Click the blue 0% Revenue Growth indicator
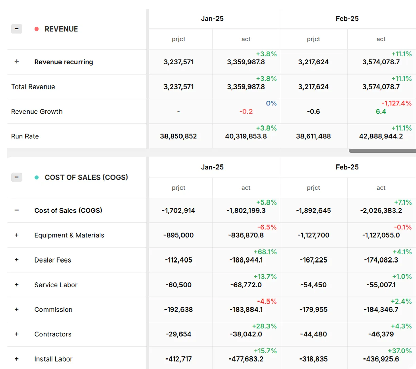This screenshot has width=416, height=369. point(272,103)
